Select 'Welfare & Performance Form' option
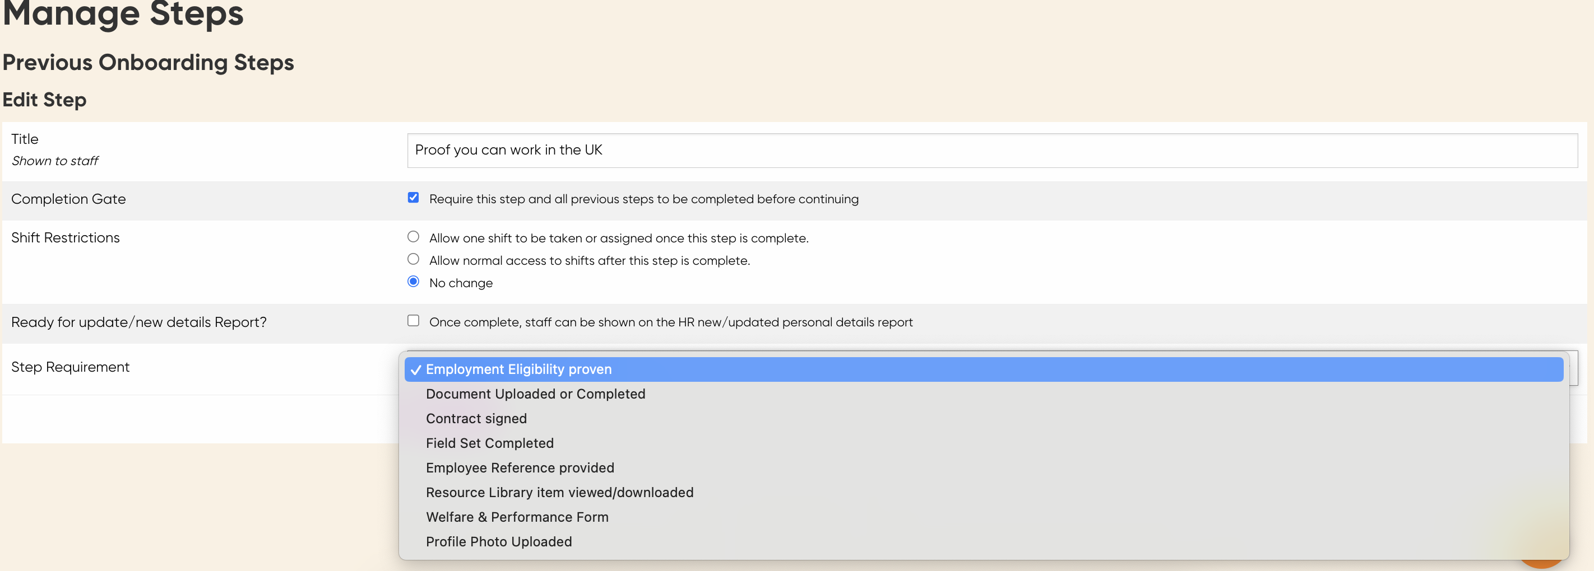 click(x=984, y=517)
